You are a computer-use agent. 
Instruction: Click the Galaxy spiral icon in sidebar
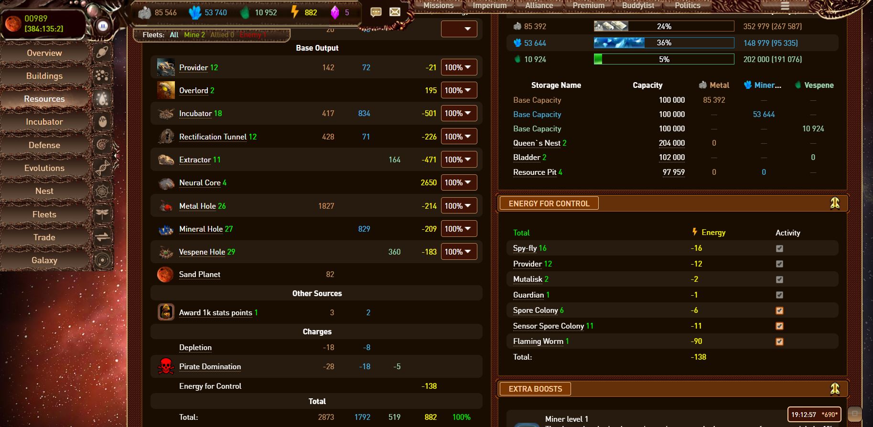[x=103, y=260]
